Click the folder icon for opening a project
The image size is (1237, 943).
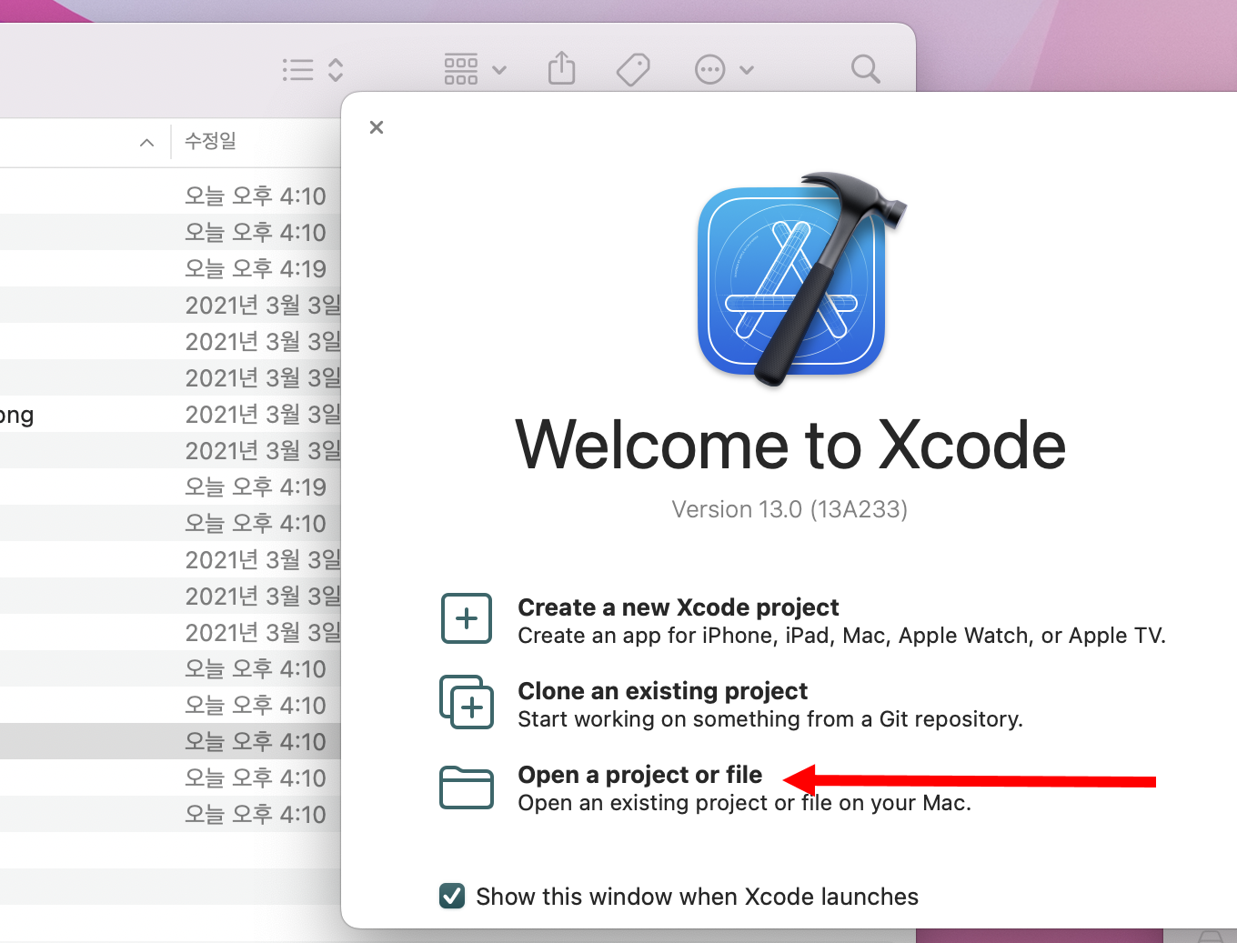coord(467,788)
